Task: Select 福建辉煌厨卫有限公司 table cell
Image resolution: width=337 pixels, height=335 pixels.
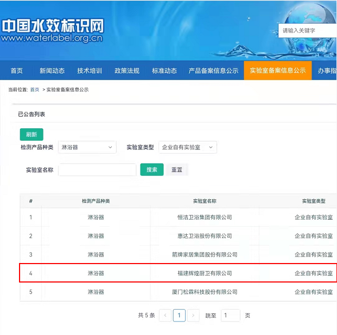Action: (205, 273)
